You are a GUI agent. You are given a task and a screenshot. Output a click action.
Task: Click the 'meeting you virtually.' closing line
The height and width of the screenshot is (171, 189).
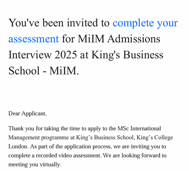(35, 165)
